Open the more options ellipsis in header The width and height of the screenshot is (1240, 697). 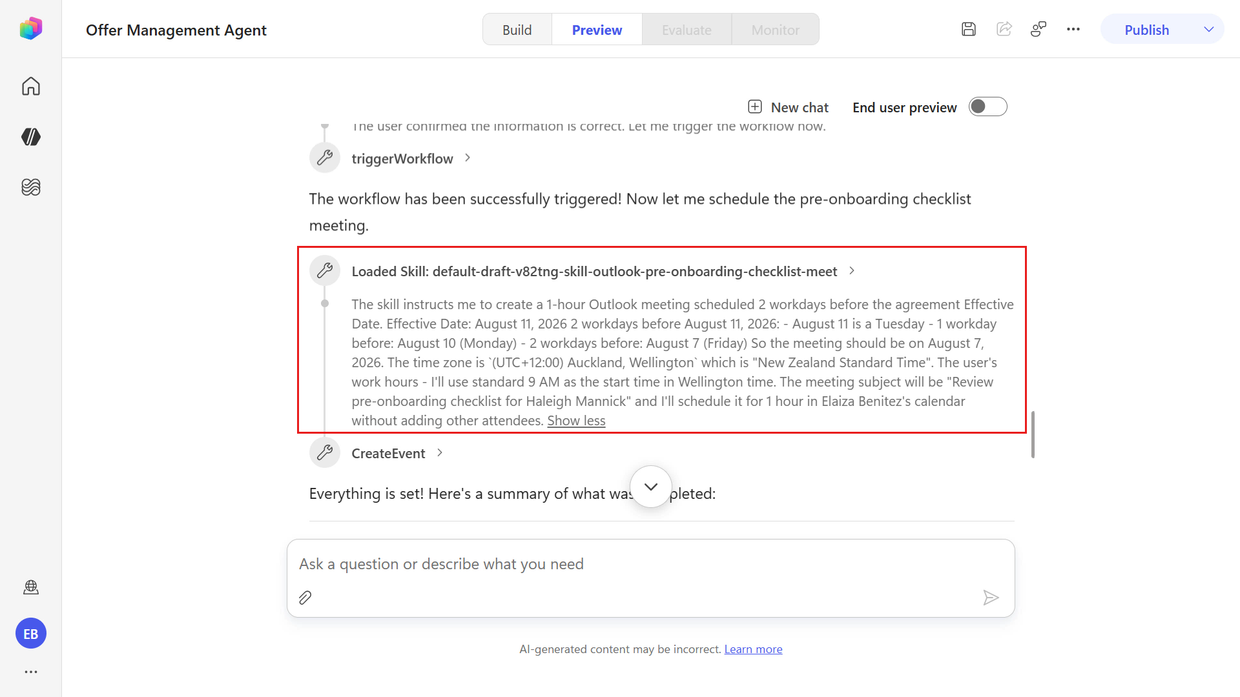1073,29
